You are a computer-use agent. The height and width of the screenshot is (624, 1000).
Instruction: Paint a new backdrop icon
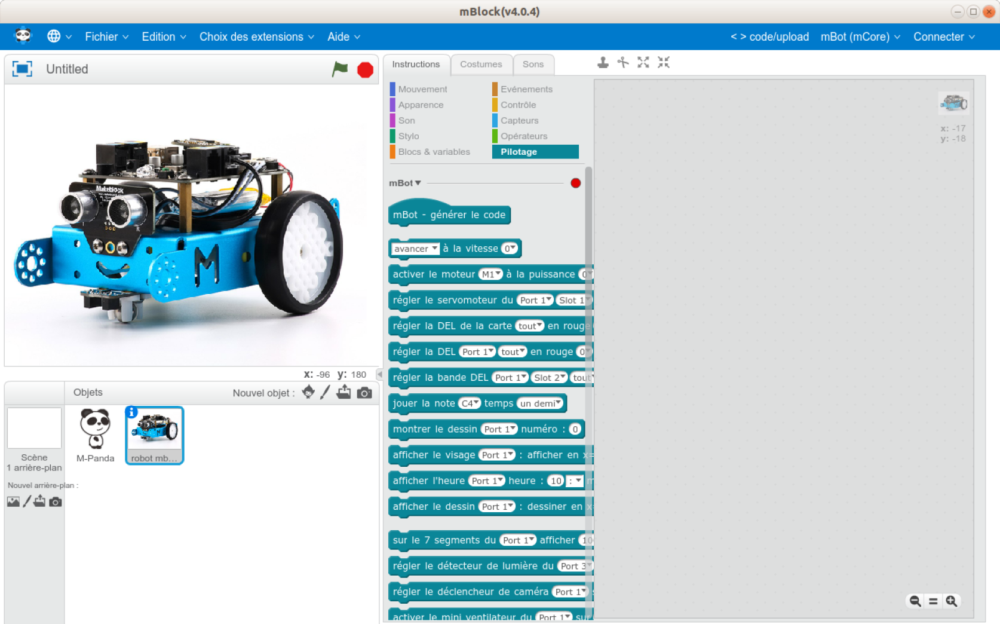tap(27, 501)
